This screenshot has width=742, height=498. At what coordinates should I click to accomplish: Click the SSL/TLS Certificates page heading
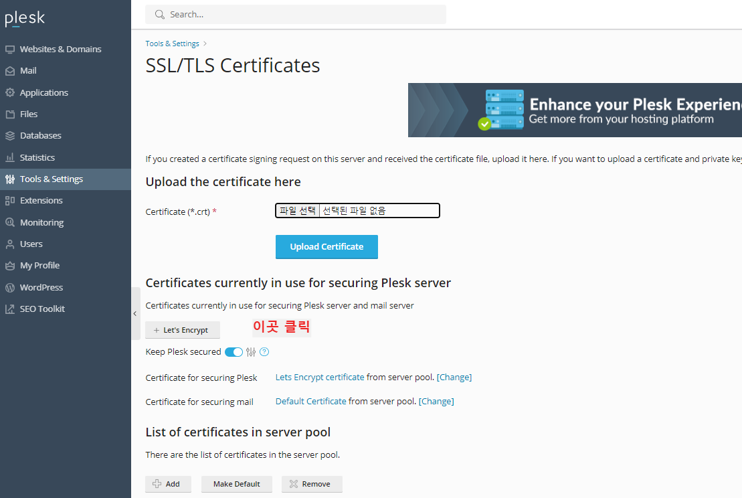click(233, 66)
